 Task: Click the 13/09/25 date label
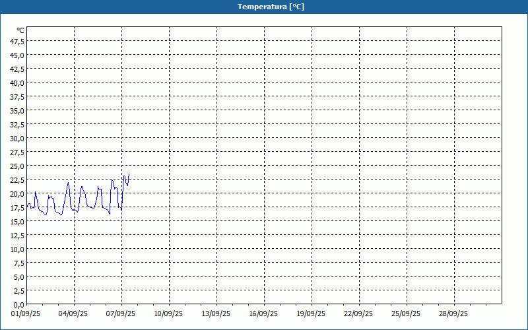pos(216,314)
